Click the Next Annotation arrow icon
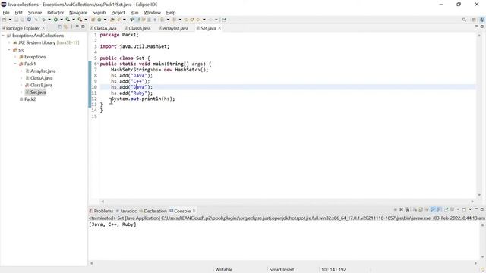The image size is (486, 273). 162,20
